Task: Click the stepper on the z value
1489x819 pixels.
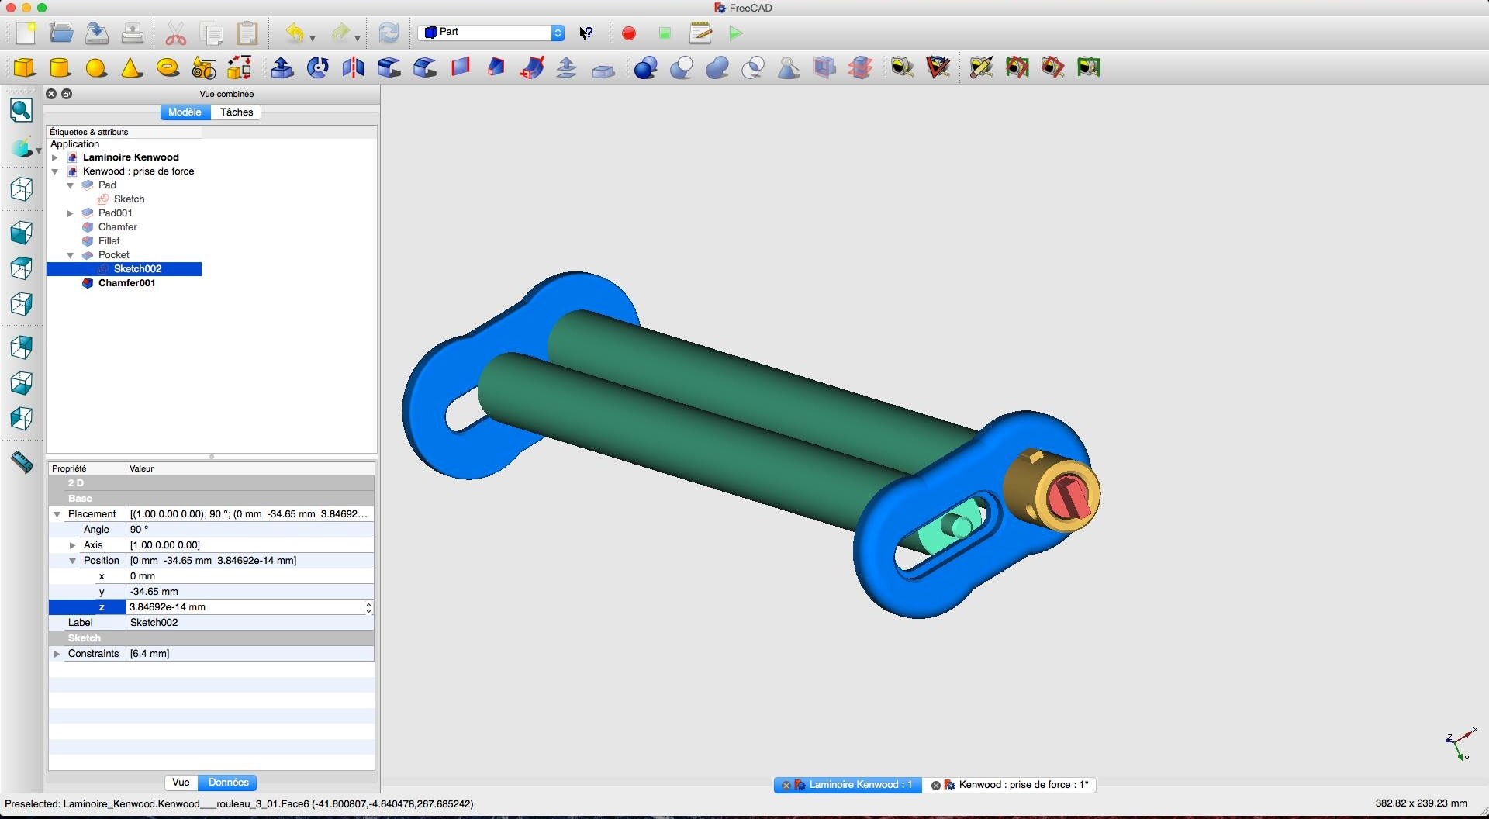Action: 368,607
